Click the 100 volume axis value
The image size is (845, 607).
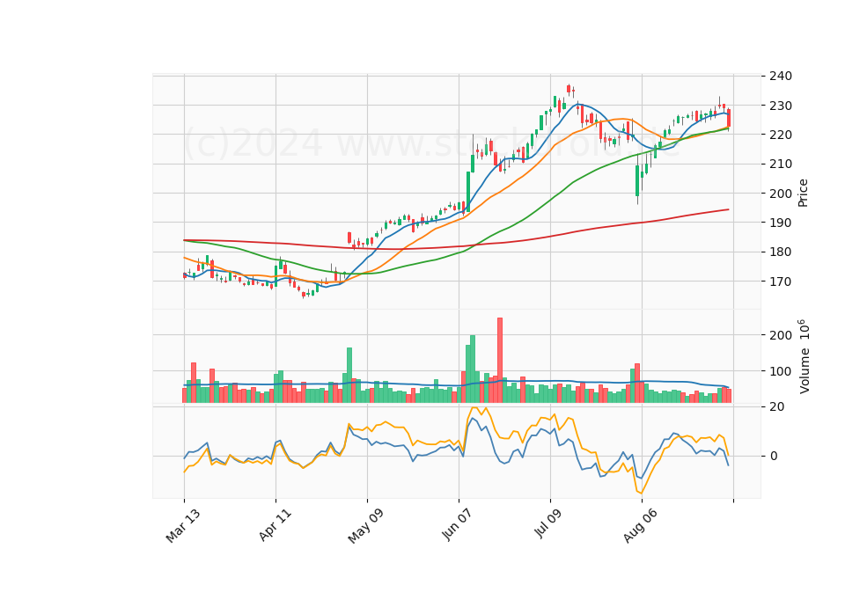coord(781,371)
